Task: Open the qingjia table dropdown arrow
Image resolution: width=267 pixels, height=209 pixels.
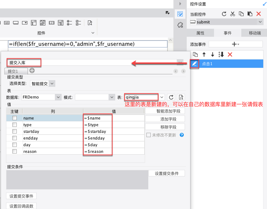Action: coord(162,97)
